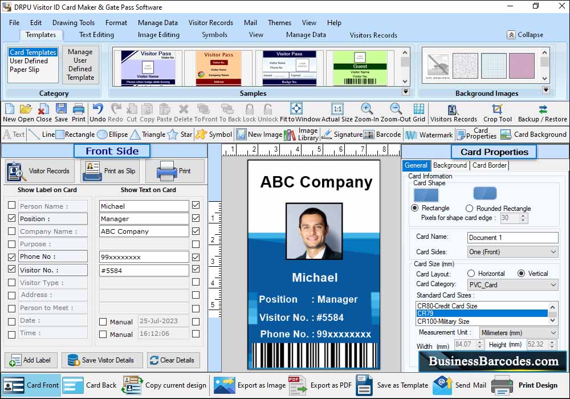Collapse the ribbon panel
This screenshot has width=570, height=399.
pyautogui.click(x=526, y=35)
